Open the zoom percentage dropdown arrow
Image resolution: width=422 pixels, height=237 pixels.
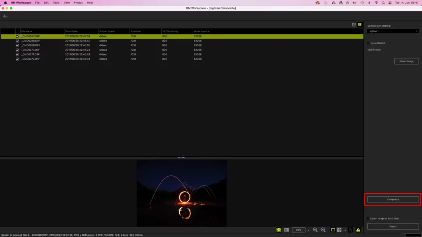[x=308, y=230]
